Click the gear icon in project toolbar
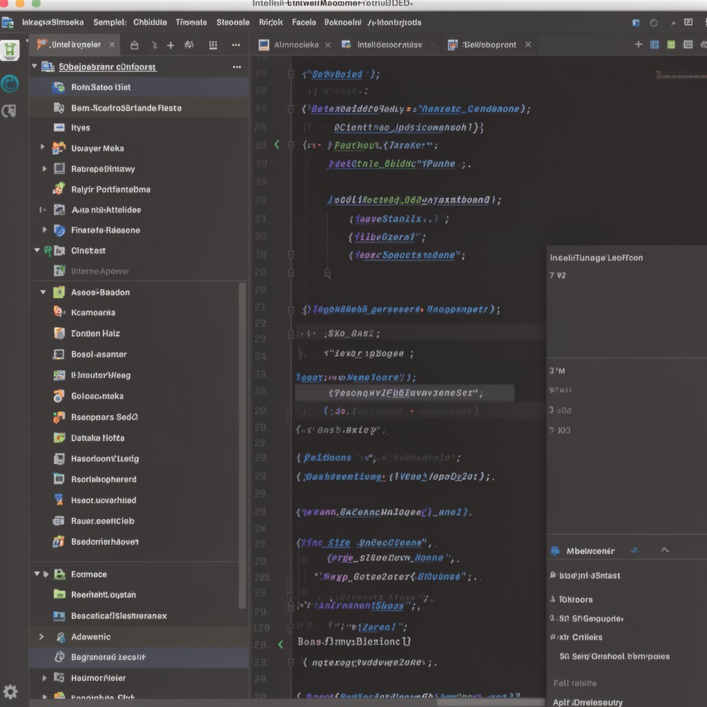 189,45
